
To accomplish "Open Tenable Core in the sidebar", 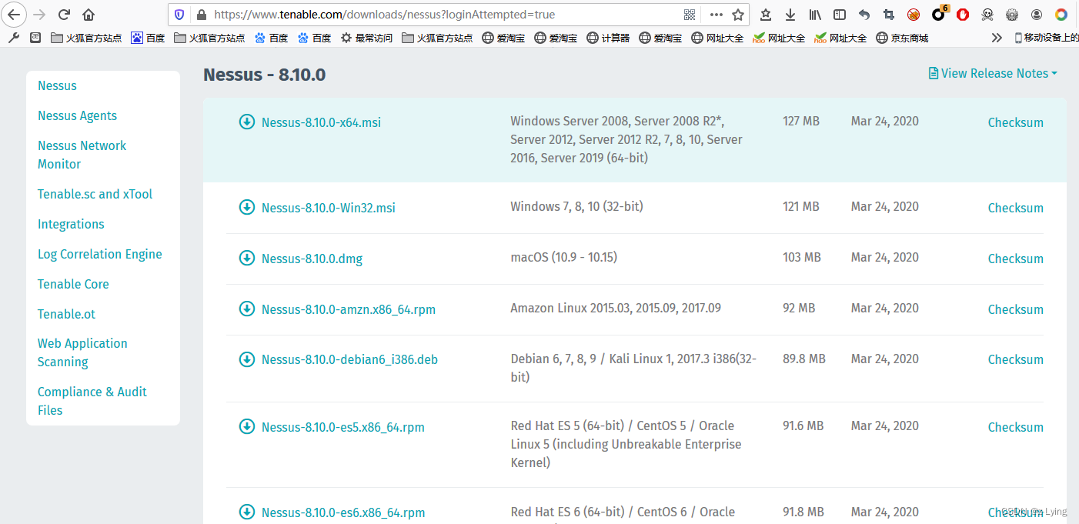I will (x=73, y=284).
